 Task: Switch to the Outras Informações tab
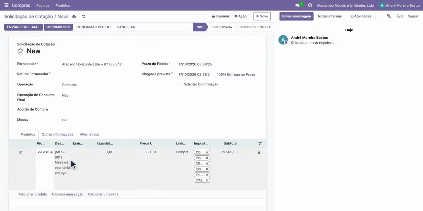[x=58, y=135]
